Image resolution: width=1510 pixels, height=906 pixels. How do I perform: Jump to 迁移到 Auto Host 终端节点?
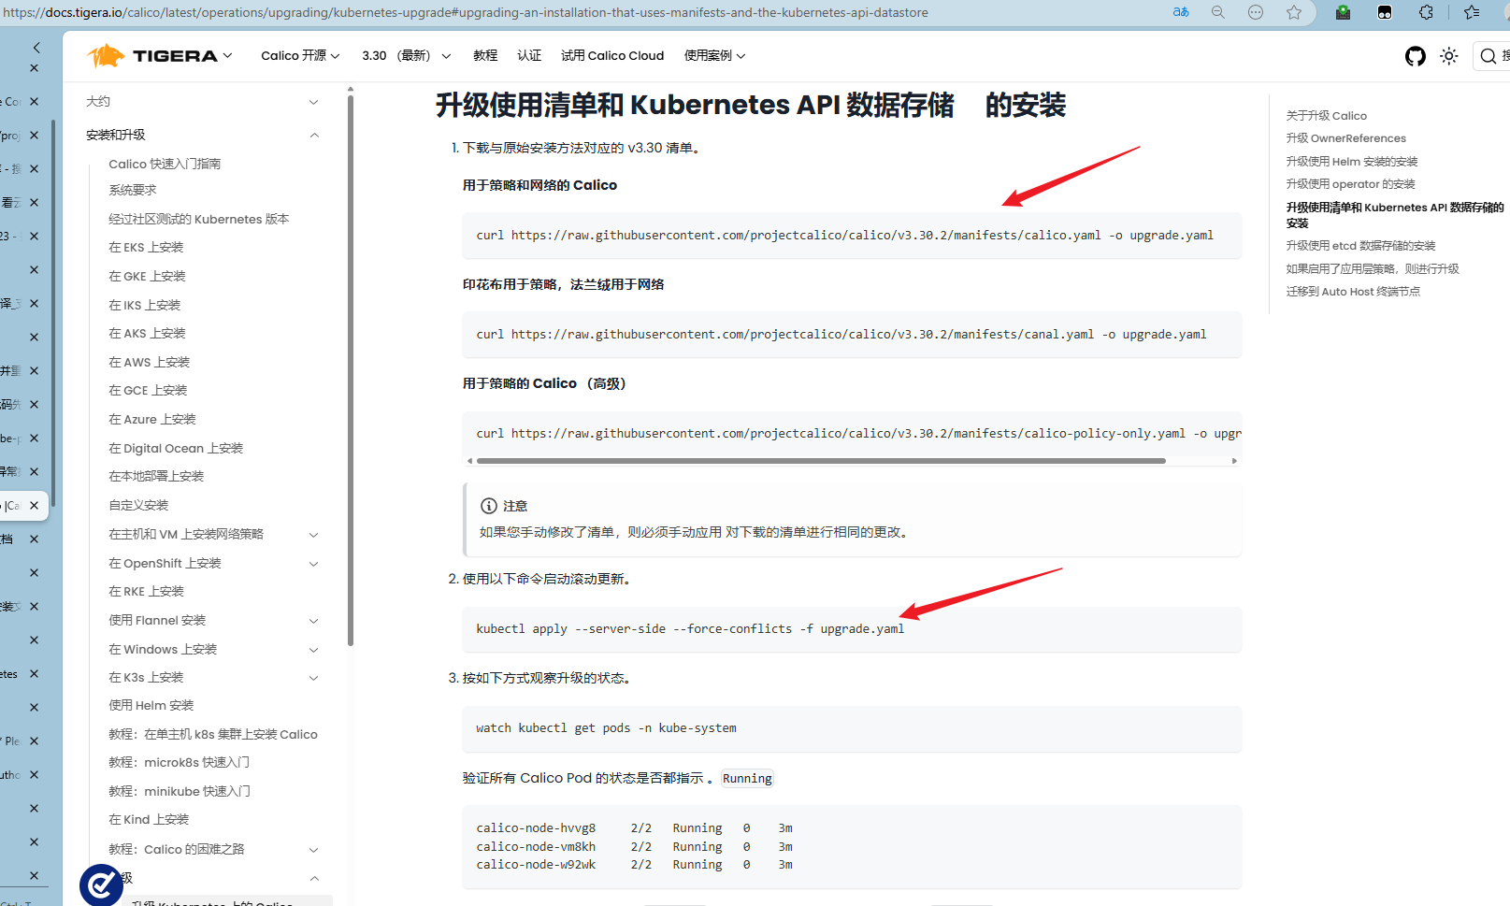(x=1353, y=292)
